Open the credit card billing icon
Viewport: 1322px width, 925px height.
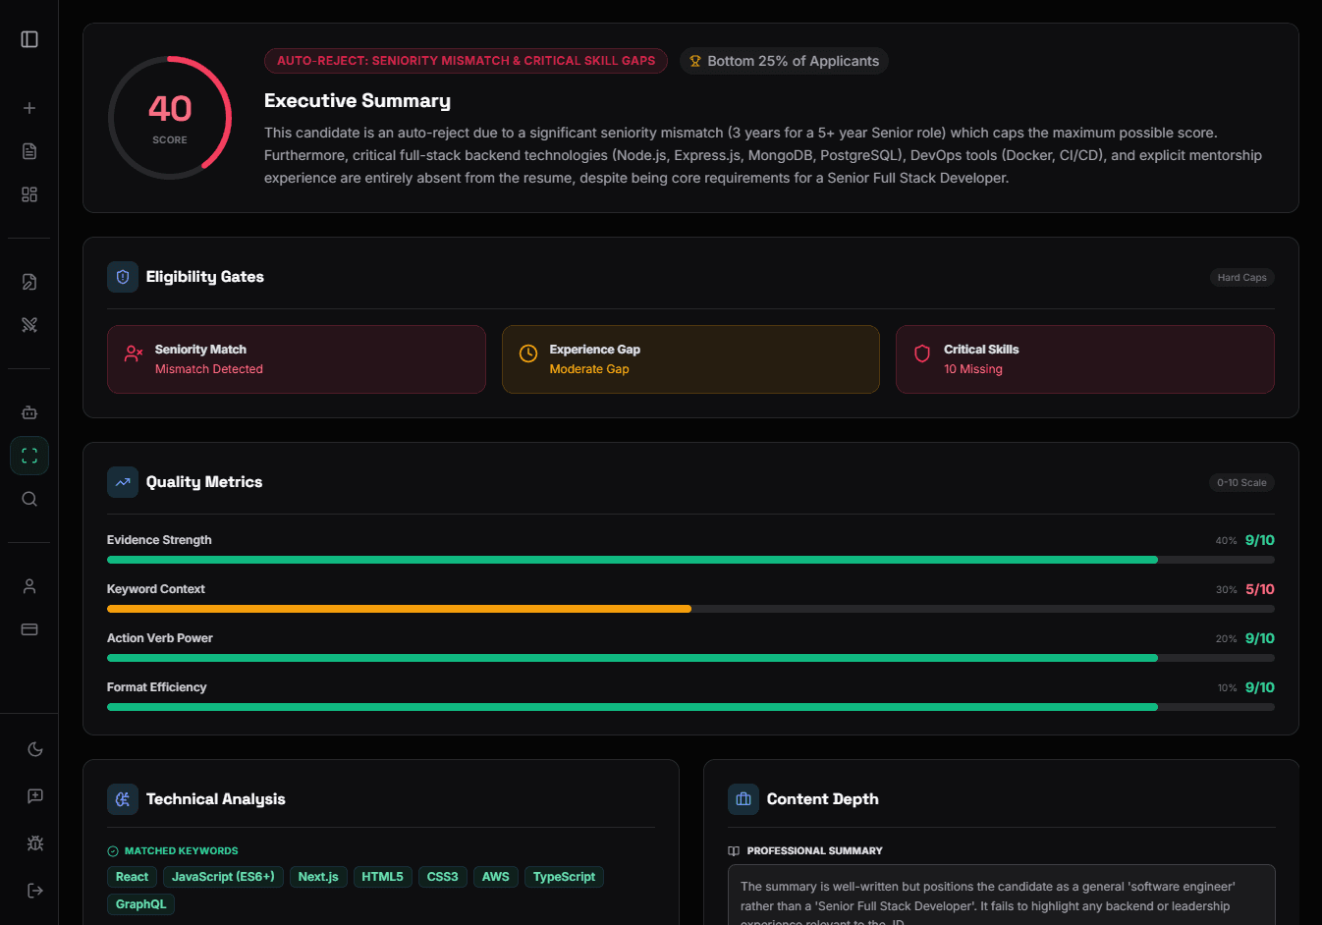pyautogui.click(x=29, y=629)
